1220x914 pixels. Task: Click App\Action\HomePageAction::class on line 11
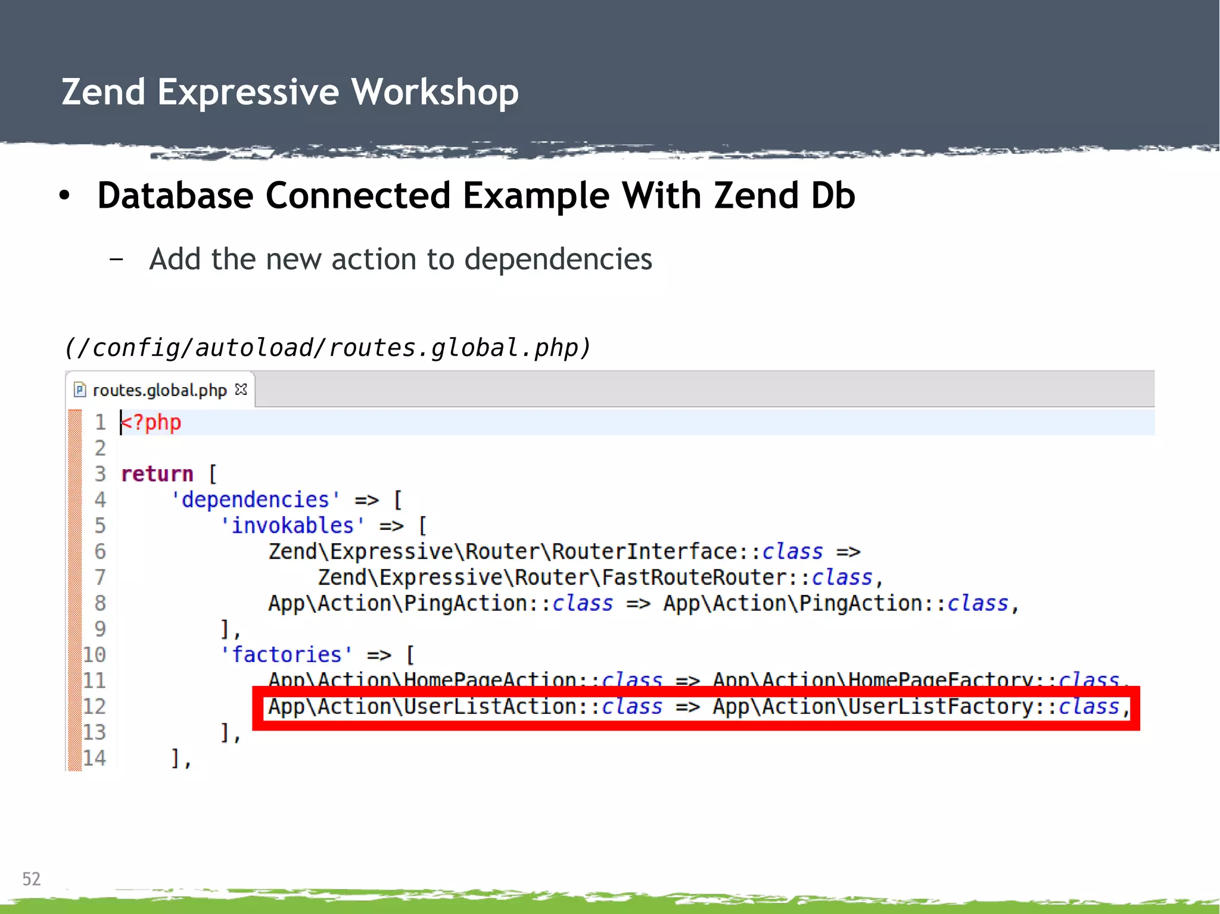(465, 679)
